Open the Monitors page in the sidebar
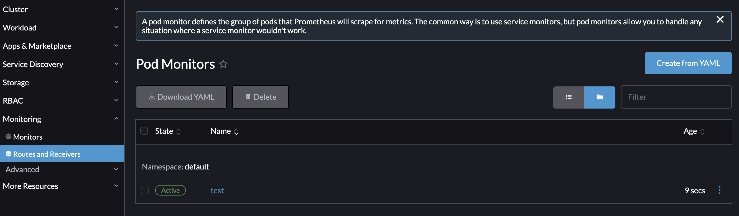This screenshot has width=739, height=216. coord(28,137)
